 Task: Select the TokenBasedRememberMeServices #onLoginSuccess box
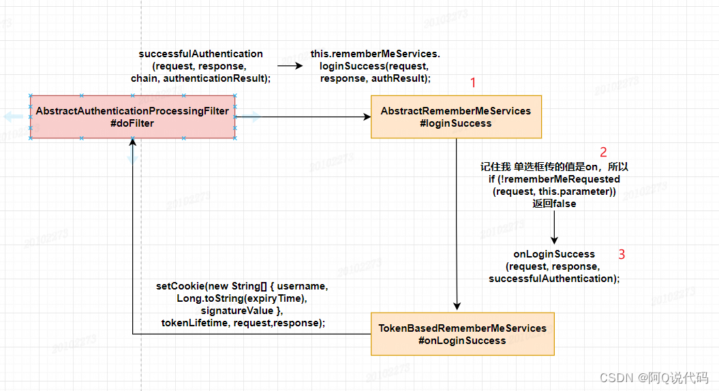pos(463,334)
